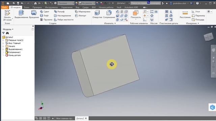Click the mirror tool in Массив
This screenshot has width=216, height=121.
pyautogui.click(x=156, y=12)
